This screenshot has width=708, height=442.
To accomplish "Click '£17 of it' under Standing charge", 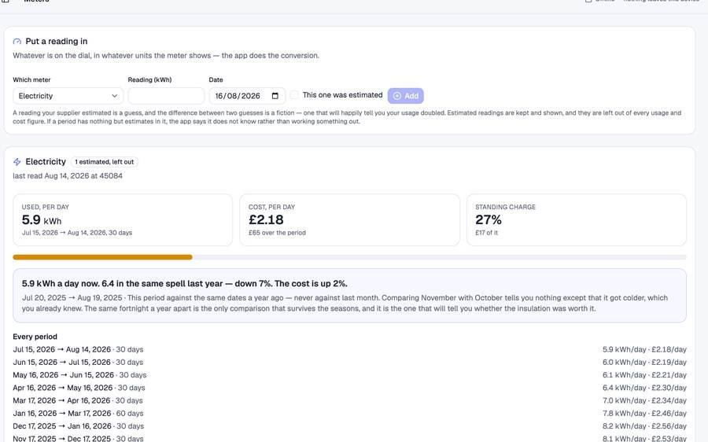I will click(x=487, y=233).
